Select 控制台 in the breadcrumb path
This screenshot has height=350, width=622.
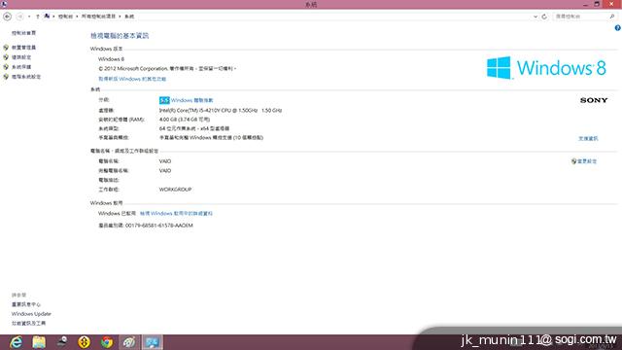click(x=65, y=17)
